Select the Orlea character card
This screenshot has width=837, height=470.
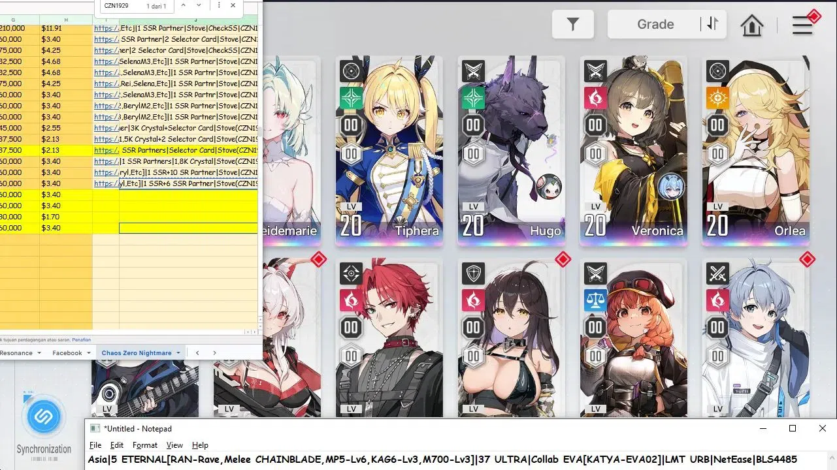(756, 151)
